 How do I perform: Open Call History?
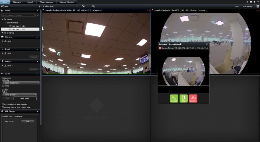pos(247,6)
